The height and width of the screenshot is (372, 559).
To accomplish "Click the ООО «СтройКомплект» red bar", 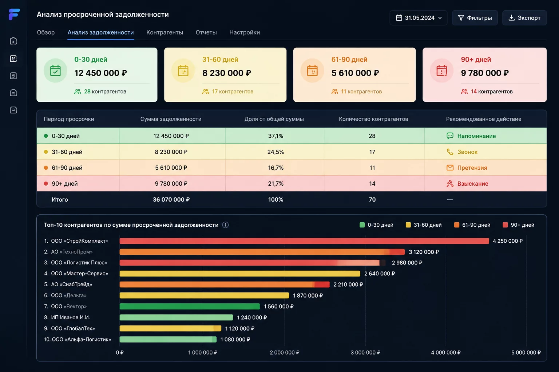I will pos(304,241).
